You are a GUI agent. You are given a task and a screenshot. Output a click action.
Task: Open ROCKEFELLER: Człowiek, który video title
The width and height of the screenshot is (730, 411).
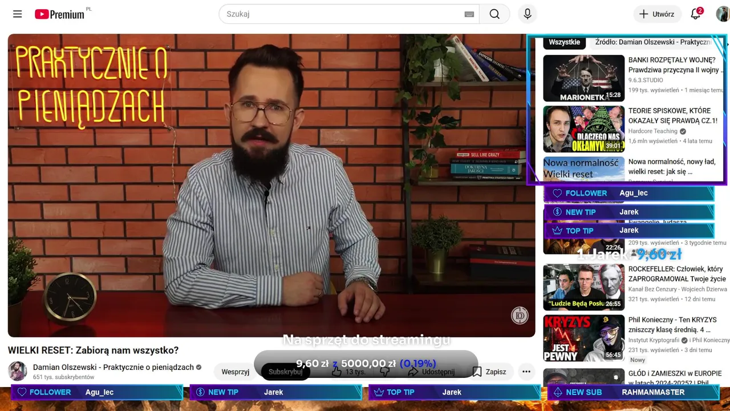pyautogui.click(x=677, y=274)
